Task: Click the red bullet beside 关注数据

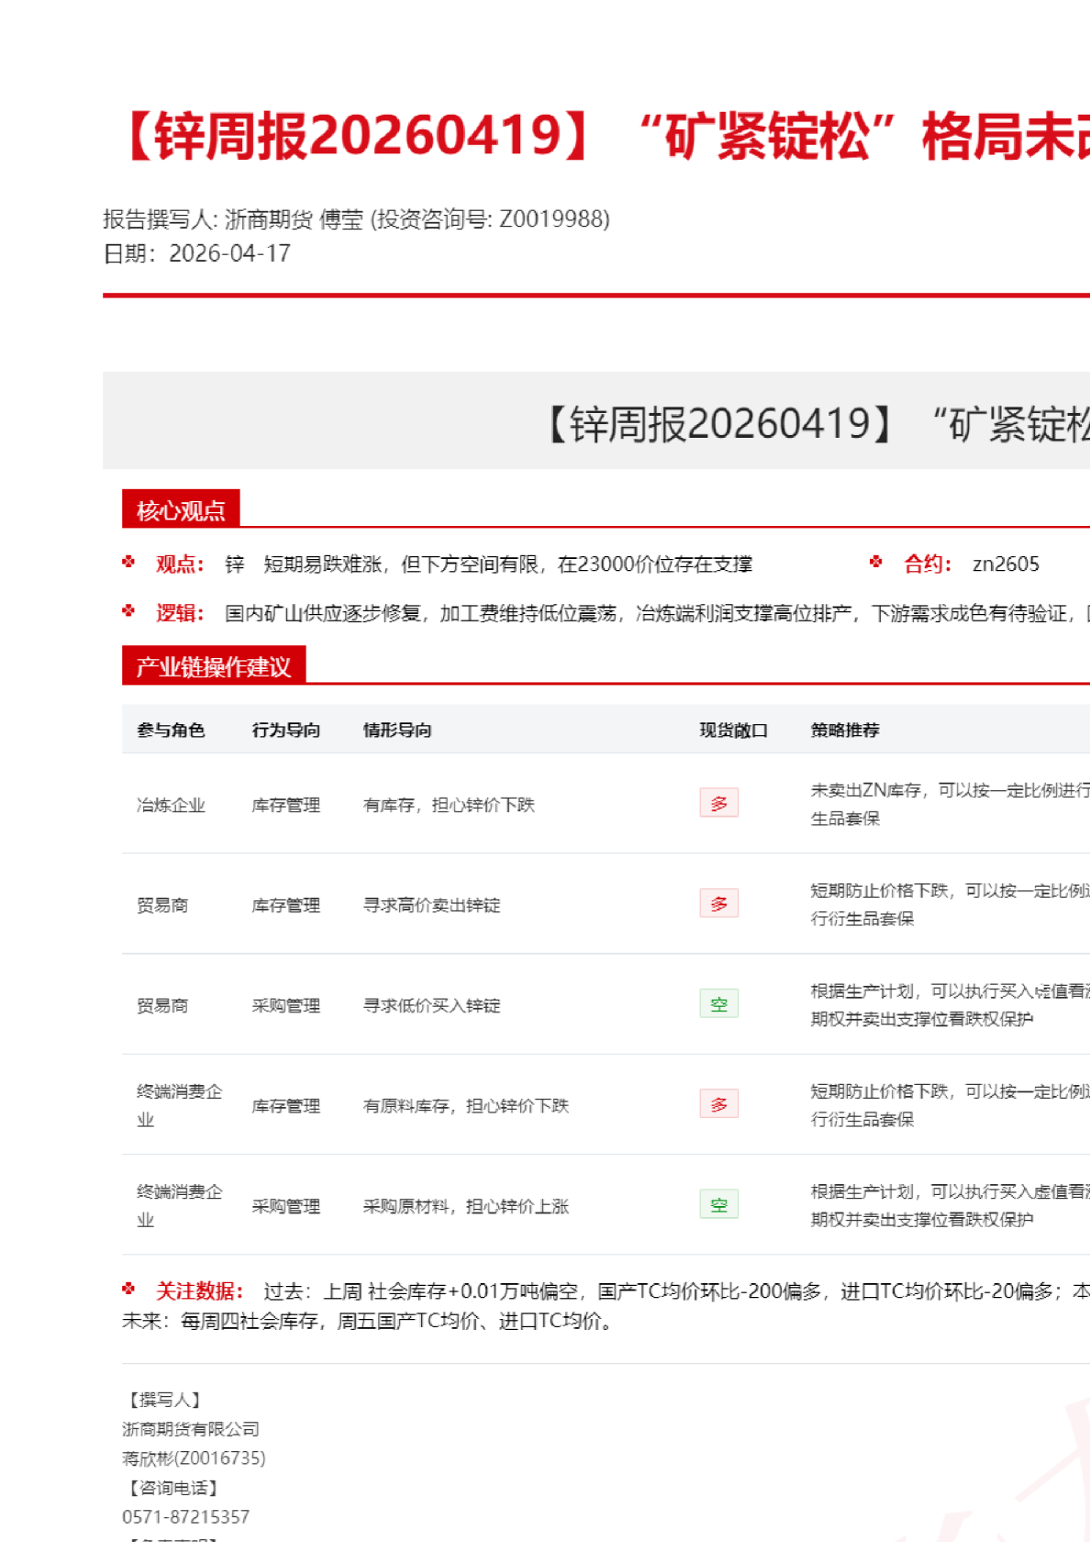Action: pyautogui.click(x=128, y=1289)
